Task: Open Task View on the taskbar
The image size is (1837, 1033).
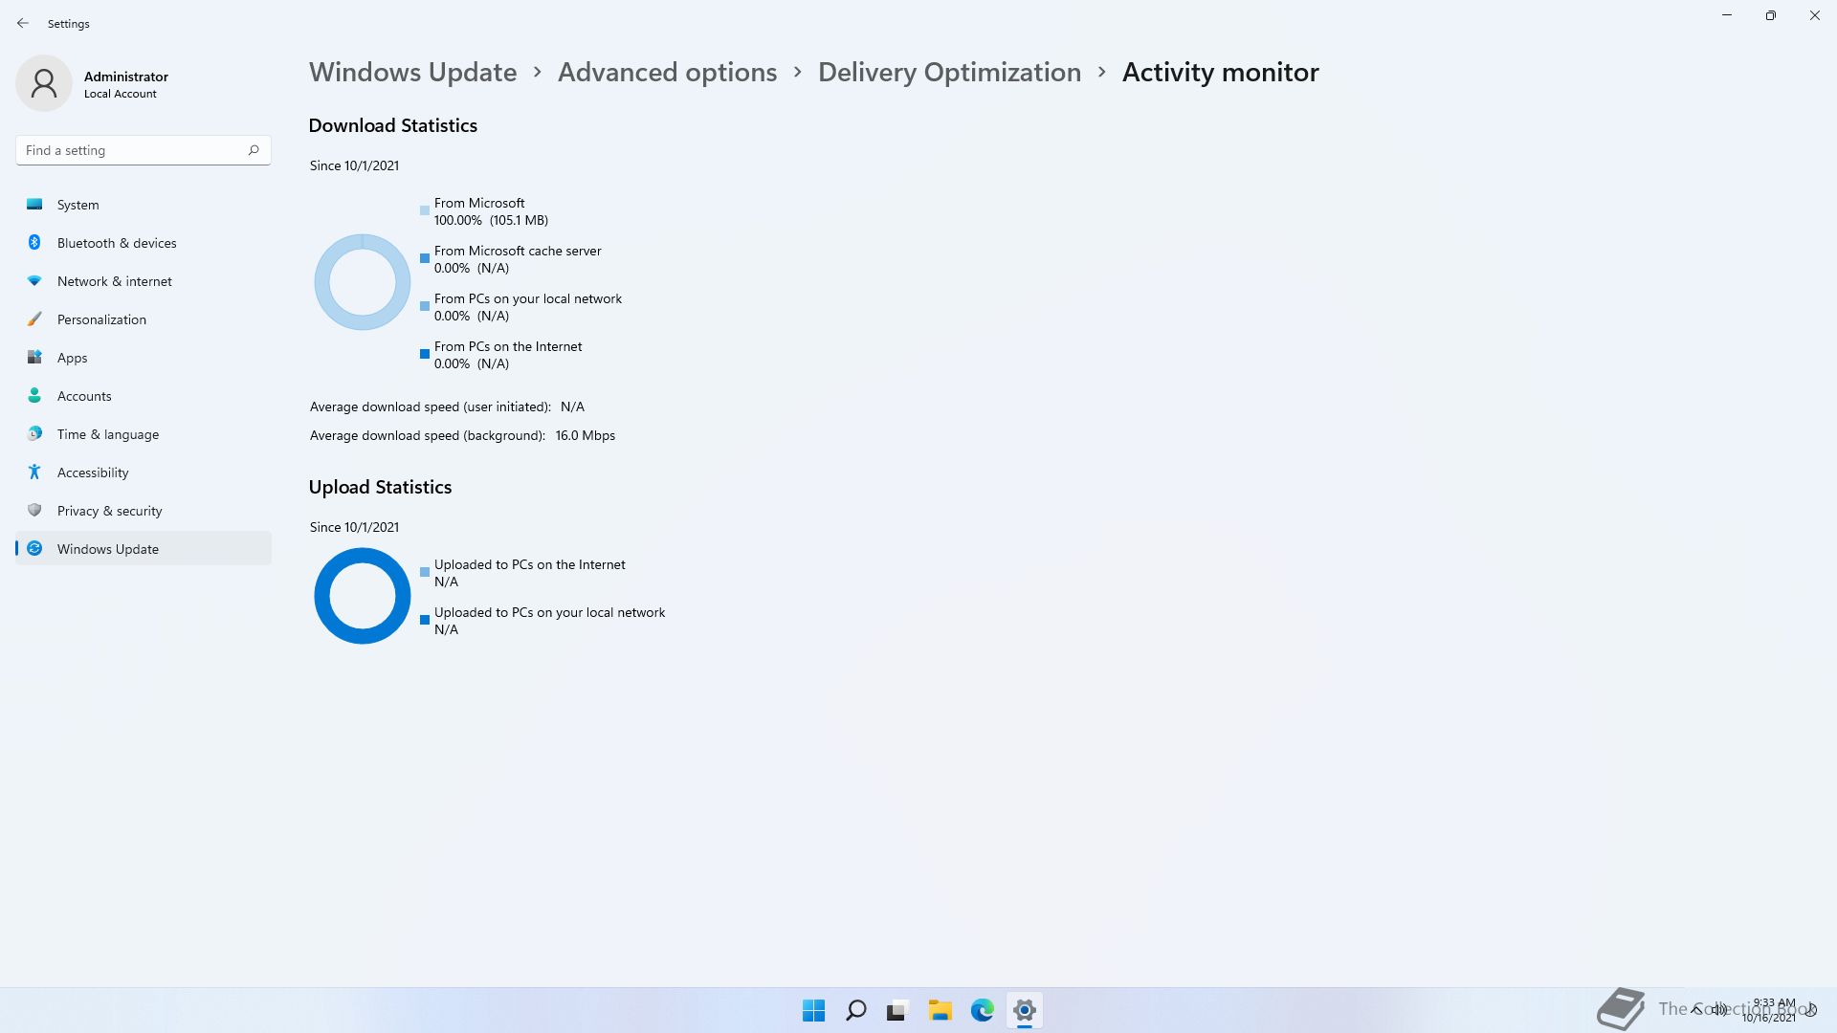Action: 897,1010
